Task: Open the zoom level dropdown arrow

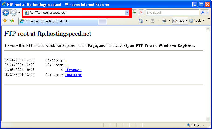Action: click(x=204, y=125)
